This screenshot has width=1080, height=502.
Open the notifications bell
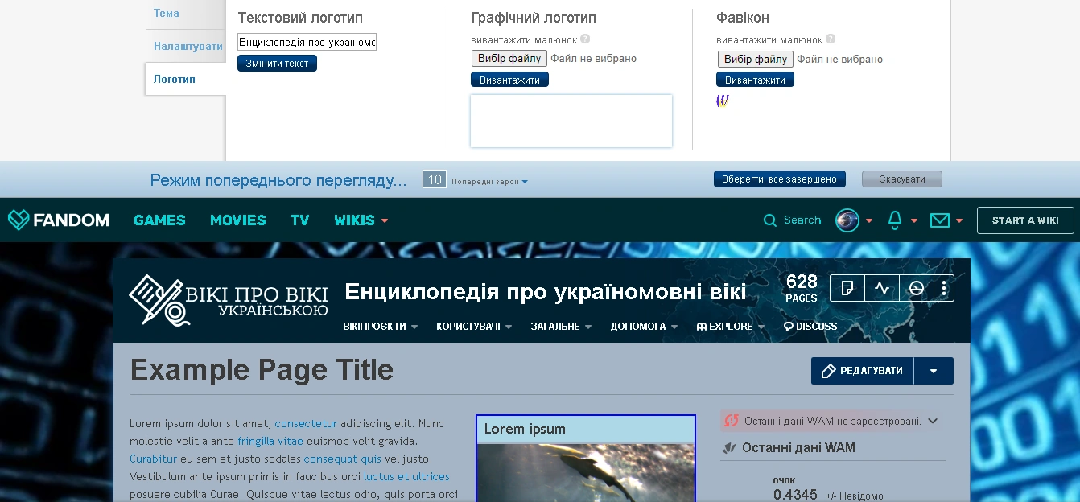point(895,220)
